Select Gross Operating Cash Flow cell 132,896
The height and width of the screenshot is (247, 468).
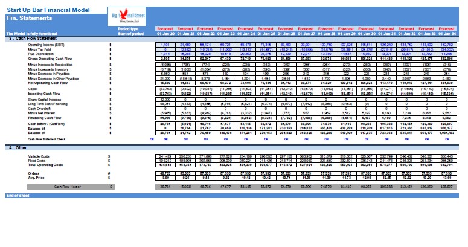(447, 59)
